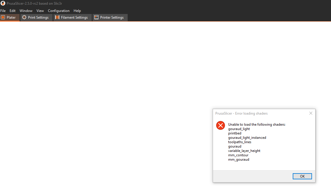This screenshot has height=191, width=331.
Task: Click the filament spool icon on Filament Settings tab
Action: click(57, 17)
